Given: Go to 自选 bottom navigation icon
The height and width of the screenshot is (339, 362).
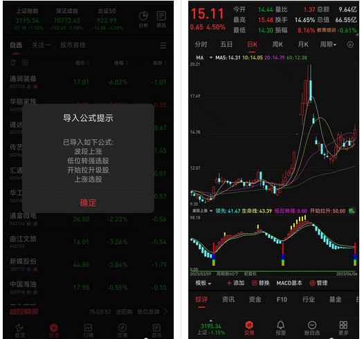Looking at the screenshot, I should pyautogui.click(x=54, y=331).
